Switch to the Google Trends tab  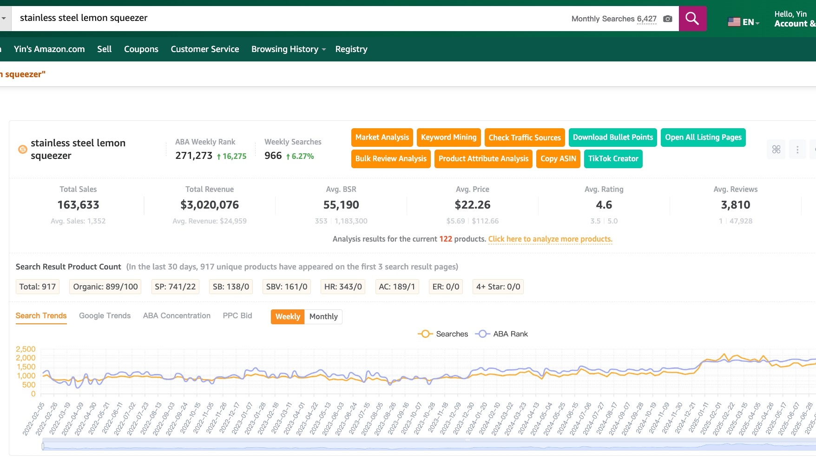tap(105, 315)
